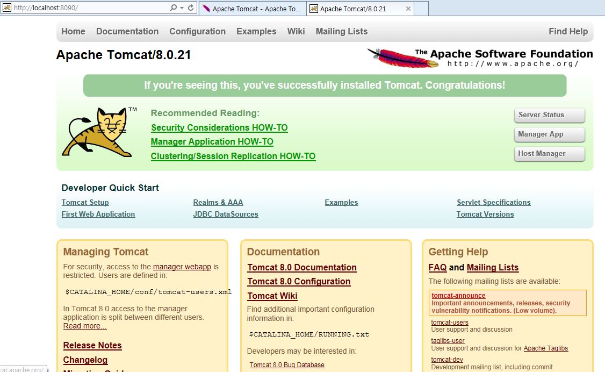This screenshot has width=605, height=372.
Task: Click the successfully installed Tomcat congratulations banner
Action: [x=325, y=85]
